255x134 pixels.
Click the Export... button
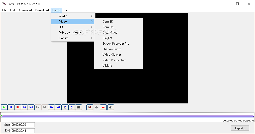click(240, 128)
